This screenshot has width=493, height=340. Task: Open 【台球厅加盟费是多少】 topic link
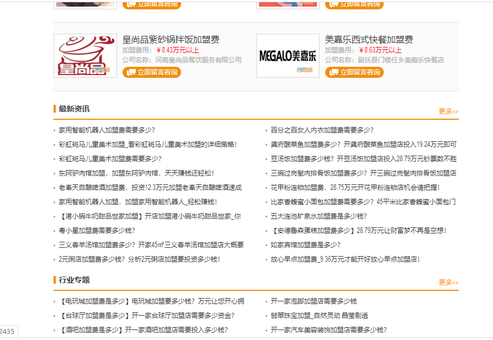pyautogui.click(x=146, y=316)
